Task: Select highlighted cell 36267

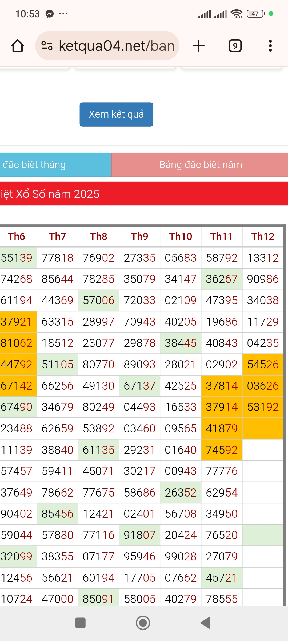Action: coord(222,279)
